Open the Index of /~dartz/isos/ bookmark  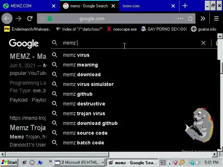click(79, 29)
